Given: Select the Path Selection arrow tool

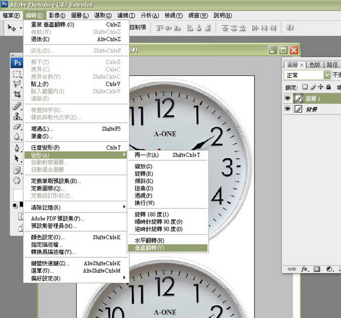Looking at the screenshot, I should (16, 158).
